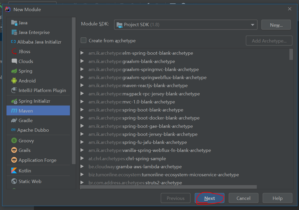Screen dimensions: 299x210
Task: Cancel the New Module dialog
Action: pyautogui.click(x=244, y=198)
